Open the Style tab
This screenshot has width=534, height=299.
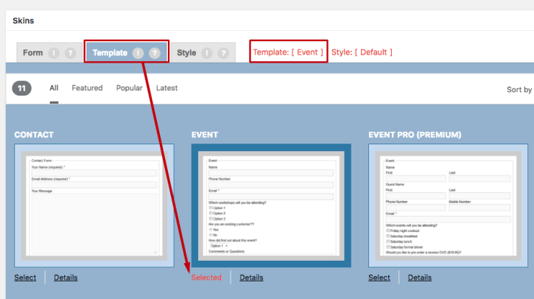pos(186,53)
